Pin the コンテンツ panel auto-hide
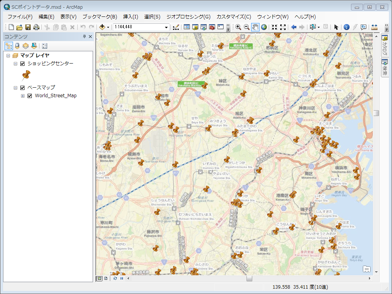The width and height of the screenshot is (392, 294). pos(84,37)
